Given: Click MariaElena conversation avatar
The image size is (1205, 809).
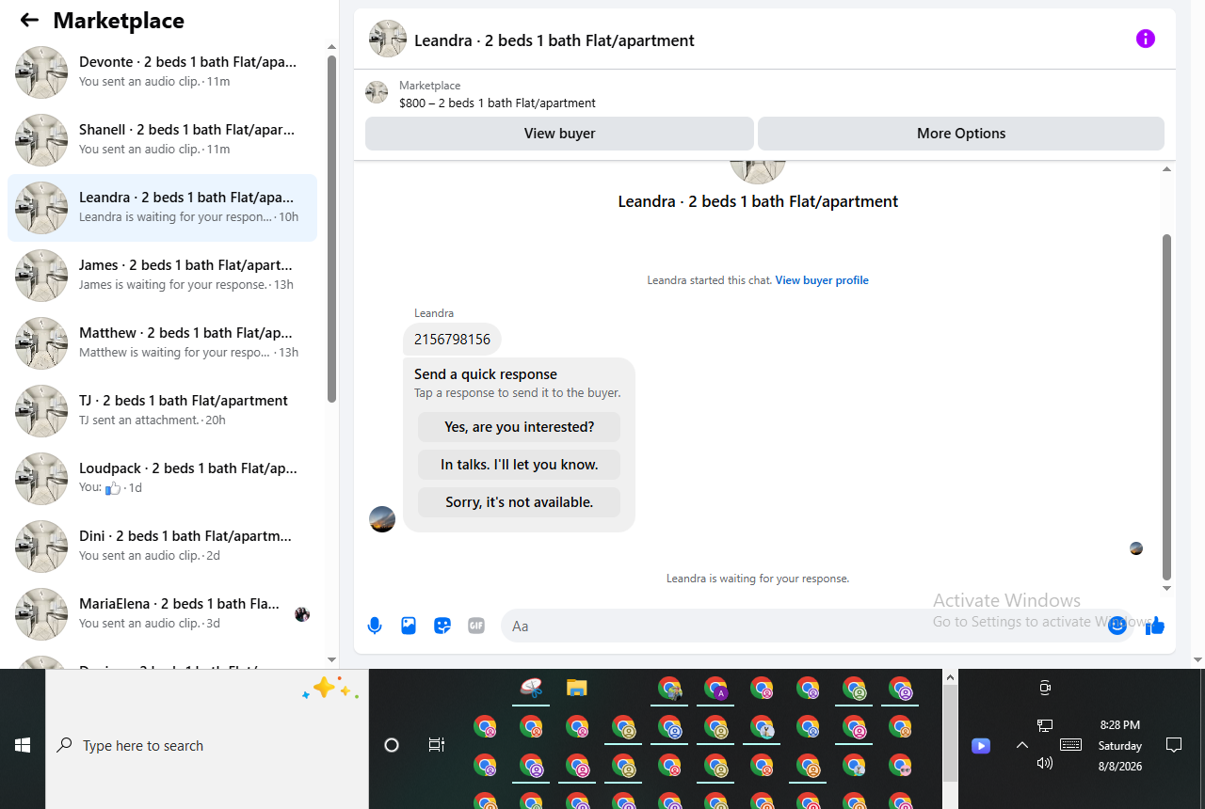Looking at the screenshot, I should 41,614.
